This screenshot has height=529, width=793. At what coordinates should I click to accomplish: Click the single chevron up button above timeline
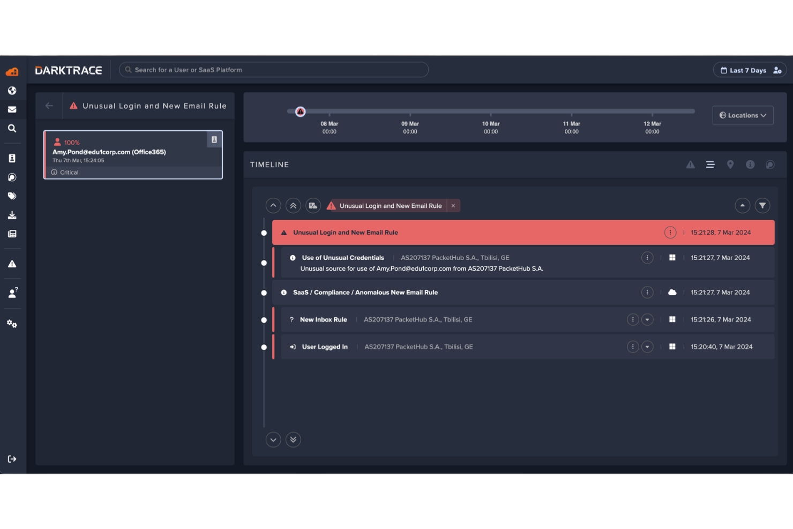point(273,206)
